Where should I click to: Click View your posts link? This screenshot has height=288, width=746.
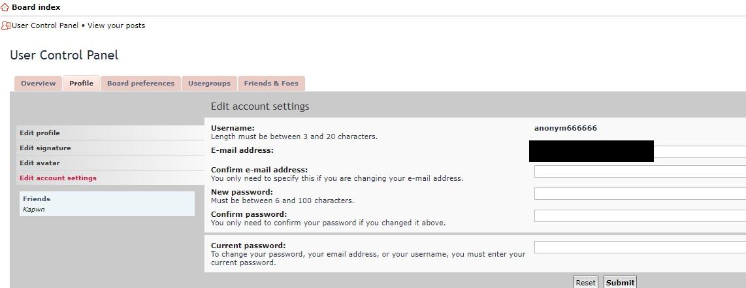coord(116,26)
